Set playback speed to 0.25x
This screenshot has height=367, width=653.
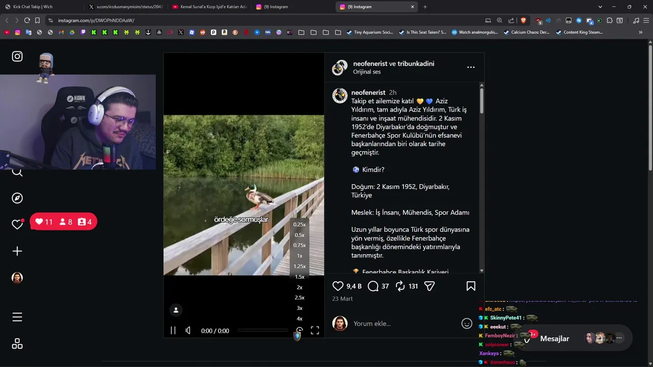tap(299, 224)
